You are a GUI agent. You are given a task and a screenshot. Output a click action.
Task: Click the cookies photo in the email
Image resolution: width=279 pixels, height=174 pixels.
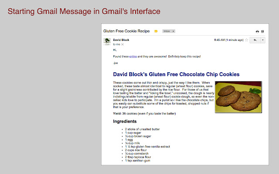pyautogui.click(x=238, y=97)
